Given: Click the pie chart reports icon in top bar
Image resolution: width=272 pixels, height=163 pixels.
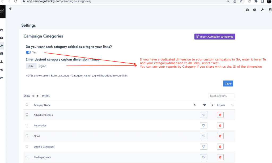Looking at the screenshot, I should click(254, 10).
